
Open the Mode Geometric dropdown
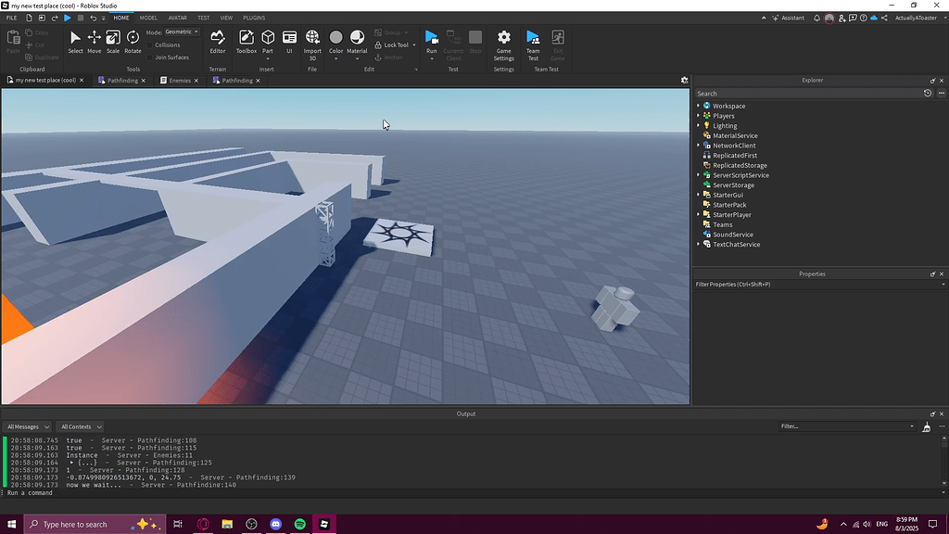182,32
